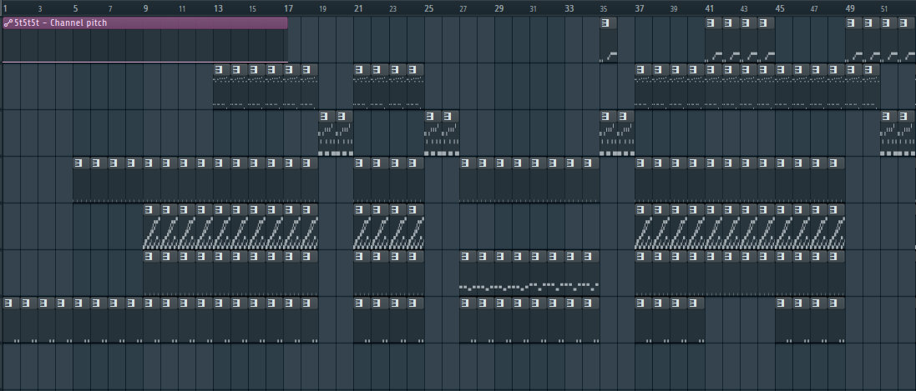Set playhead at small bar number 19
Viewport: 916px width, 391px height.
point(322,9)
